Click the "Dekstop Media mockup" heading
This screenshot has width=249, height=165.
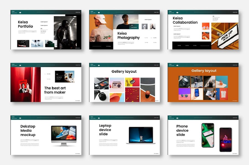click(x=28, y=131)
